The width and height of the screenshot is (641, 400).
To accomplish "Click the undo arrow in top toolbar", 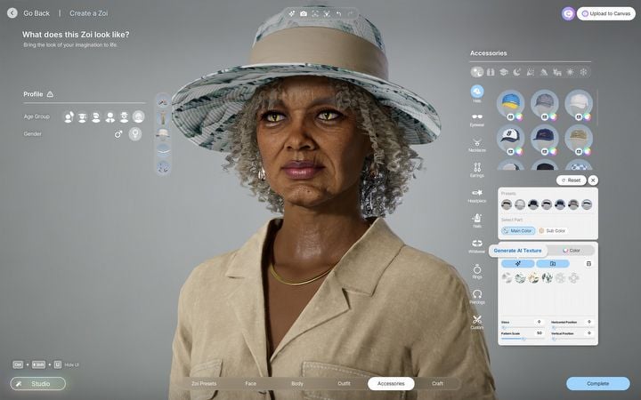I will pyautogui.click(x=338, y=13).
